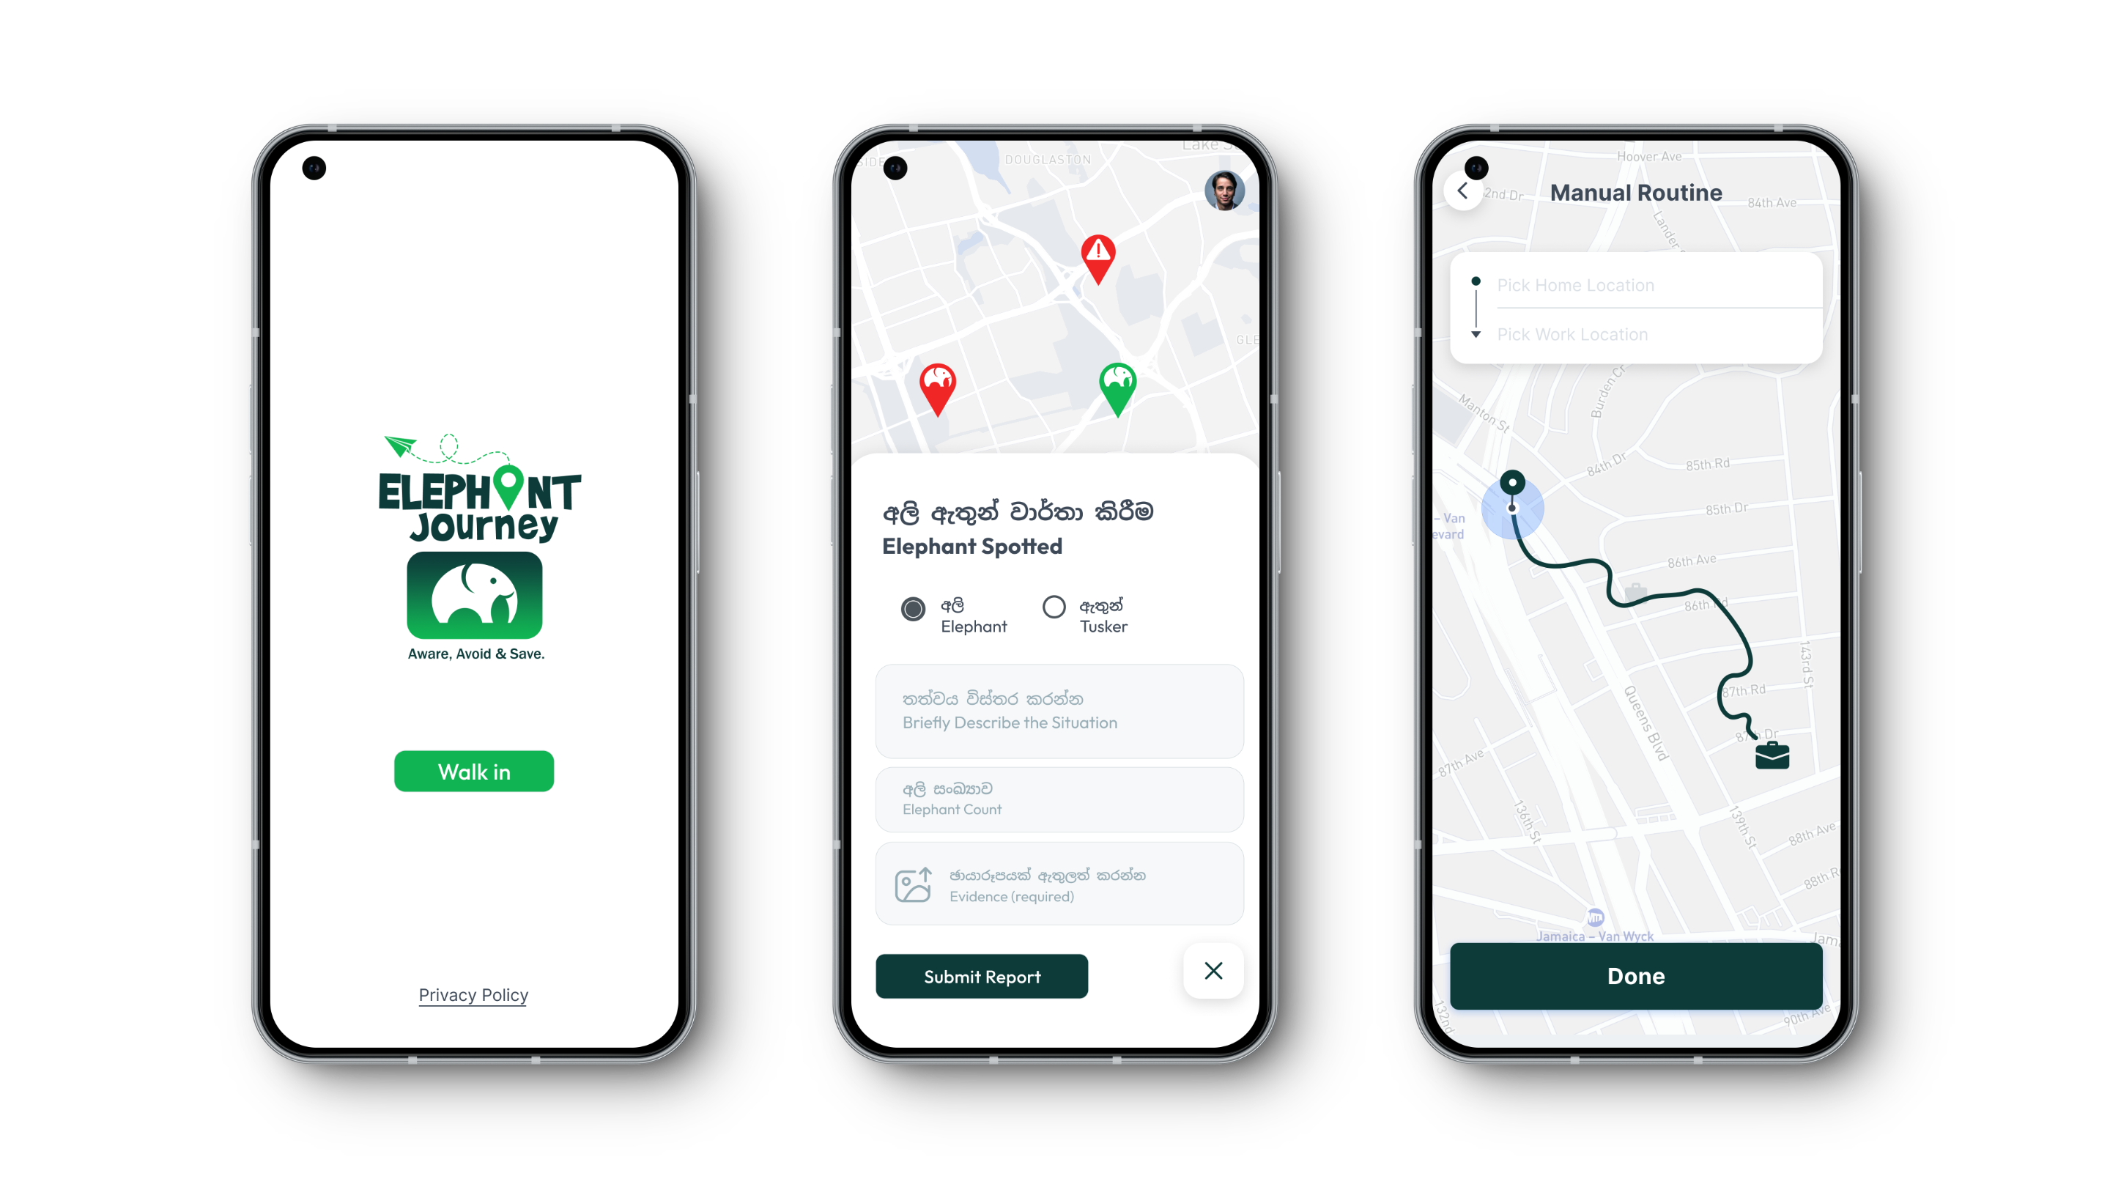Tap the home location dot icon on map
This screenshot has width=2110, height=1187.
(x=1513, y=480)
